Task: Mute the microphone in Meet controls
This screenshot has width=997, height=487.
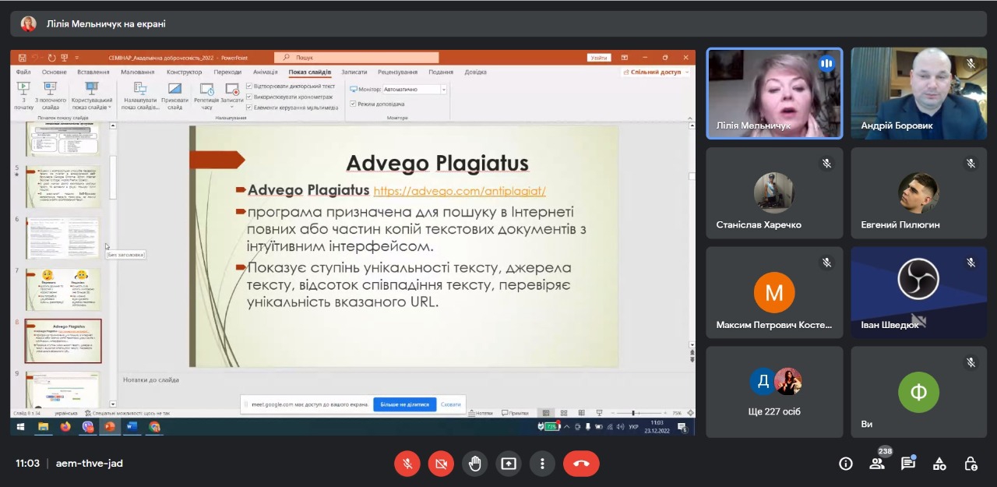Action: pyautogui.click(x=407, y=464)
